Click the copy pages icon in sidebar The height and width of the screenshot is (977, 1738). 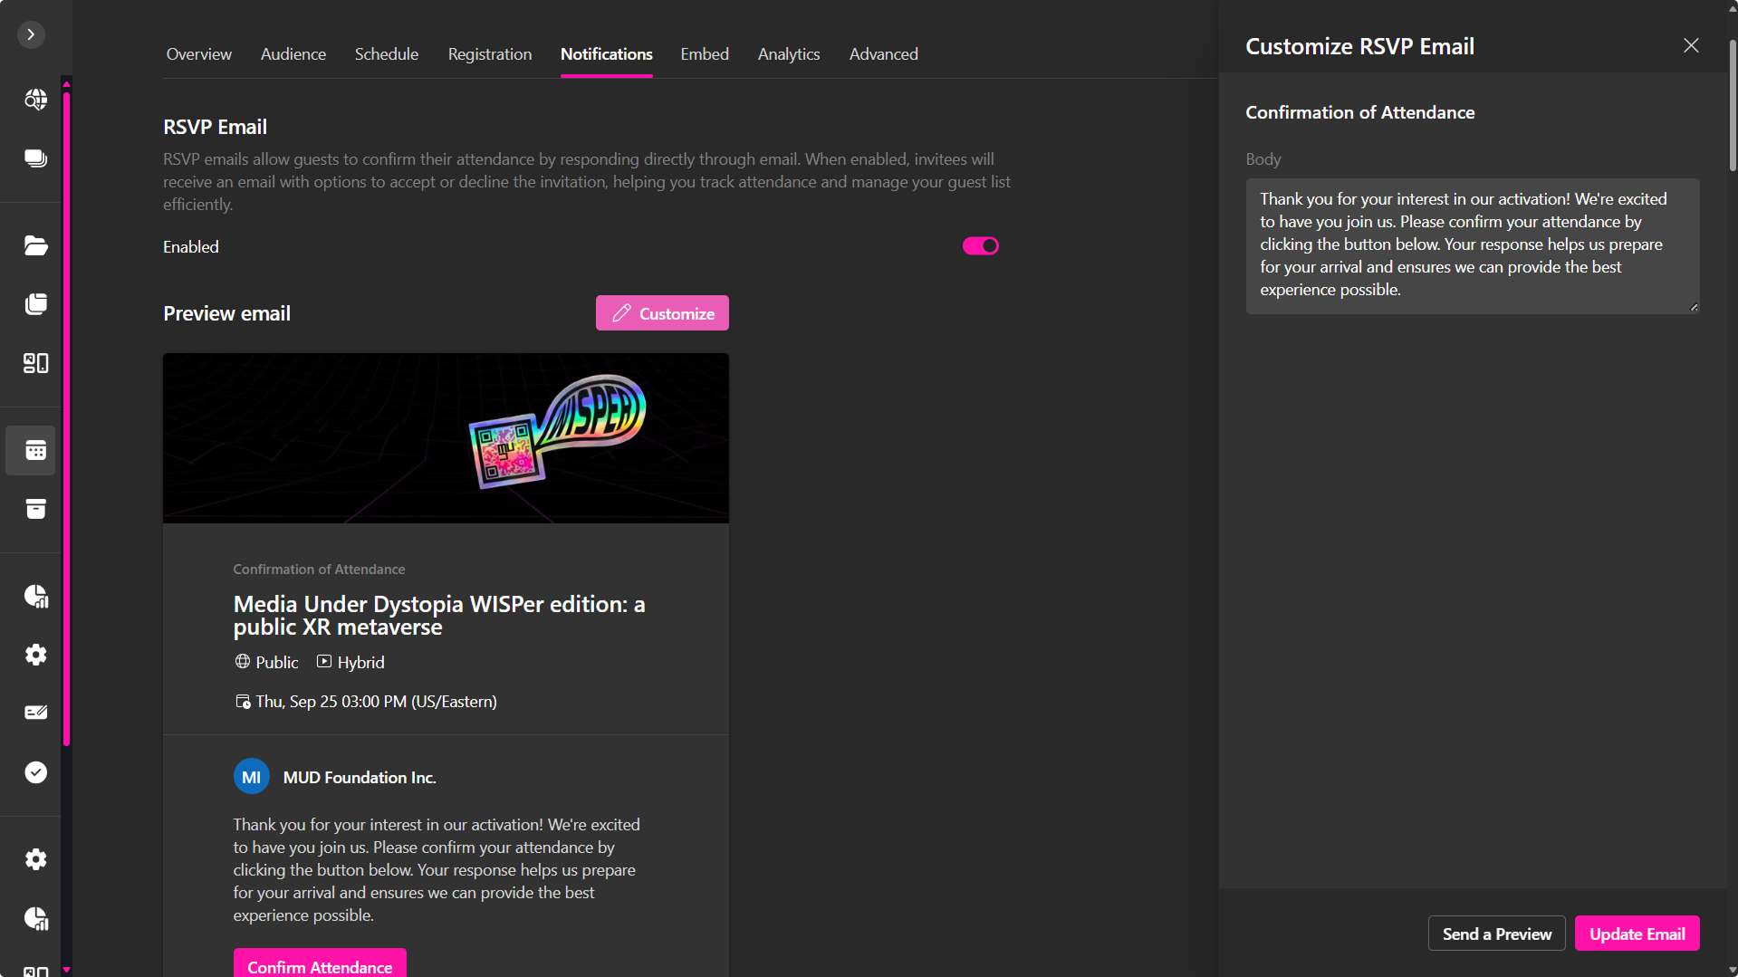click(x=35, y=304)
